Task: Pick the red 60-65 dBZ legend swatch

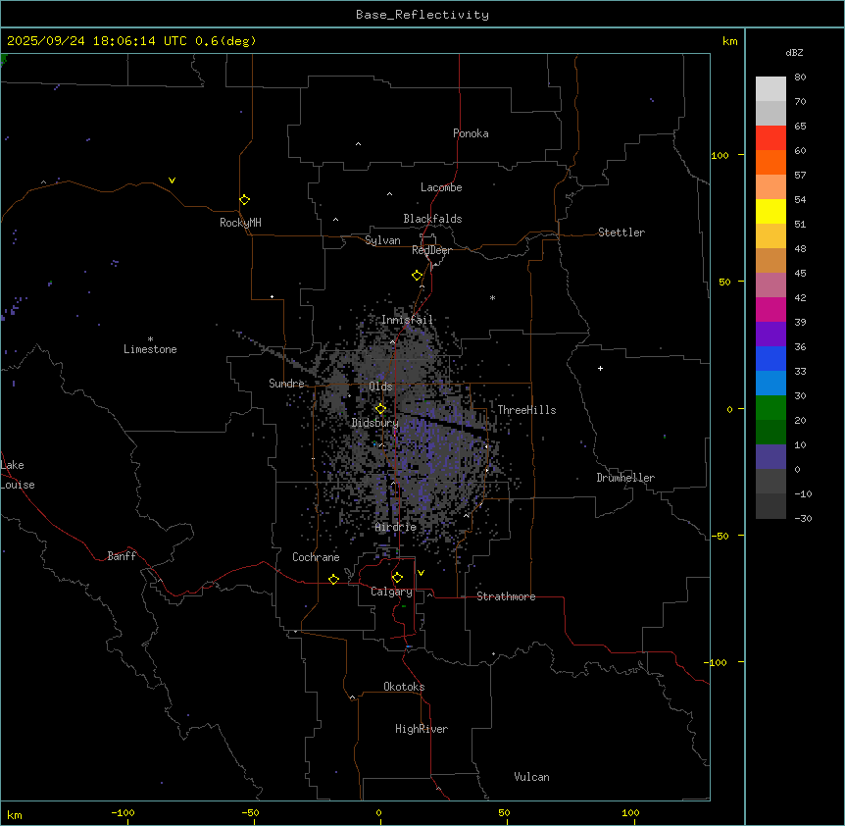Action: point(770,137)
